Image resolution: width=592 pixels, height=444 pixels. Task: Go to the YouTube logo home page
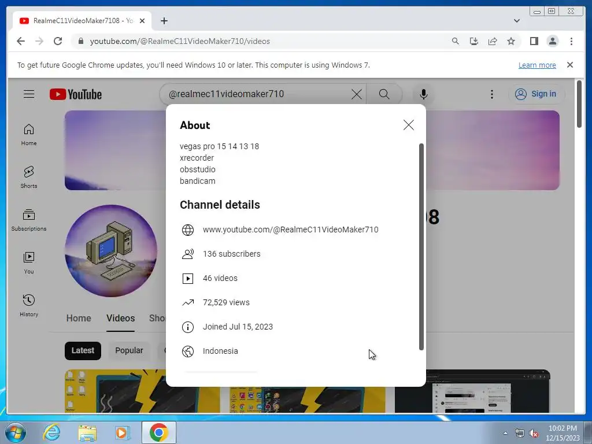pos(76,94)
